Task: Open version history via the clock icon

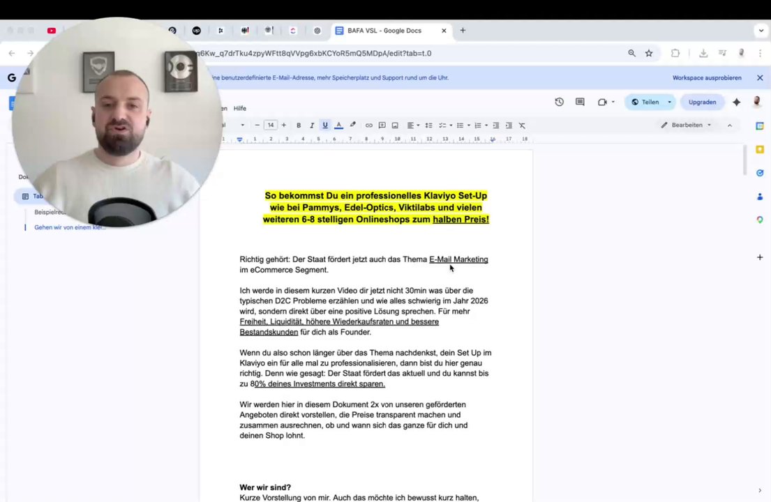Action: pos(559,102)
